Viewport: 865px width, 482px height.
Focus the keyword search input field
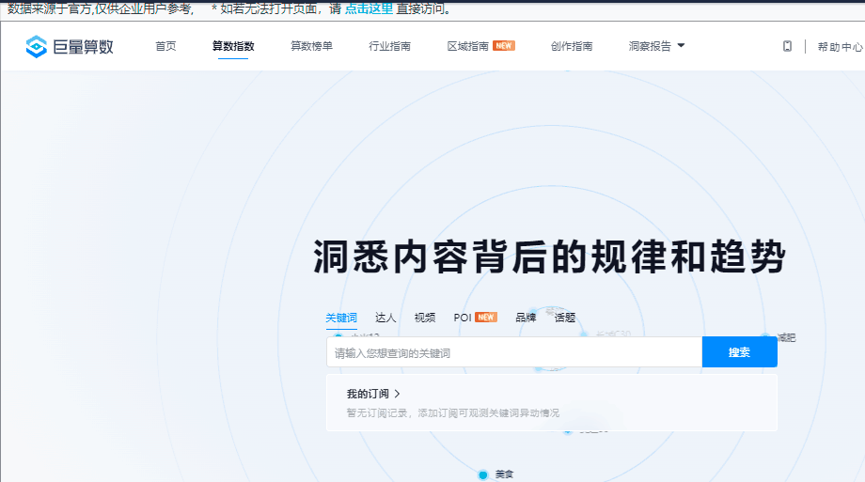[x=514, y=352]
